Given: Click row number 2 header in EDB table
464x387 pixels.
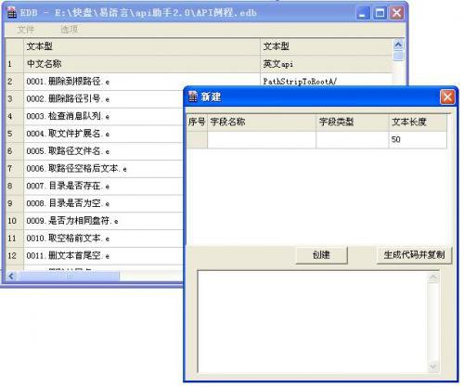Looking at the screenshot, I should (15, 82).
